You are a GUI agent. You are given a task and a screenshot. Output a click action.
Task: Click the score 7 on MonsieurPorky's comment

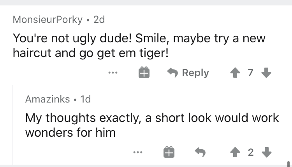(251, 73)
